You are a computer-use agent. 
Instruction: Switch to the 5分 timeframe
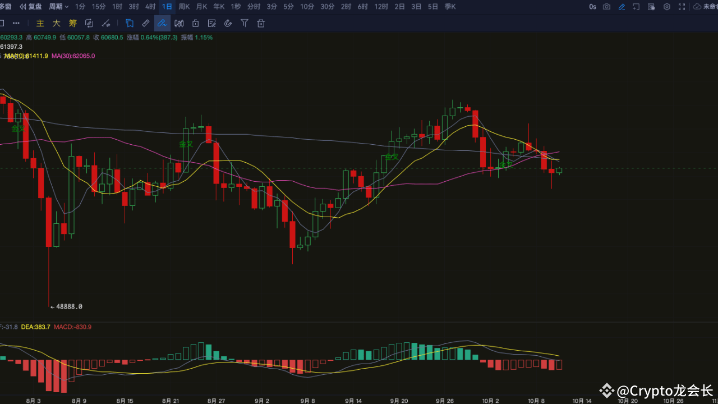click(288, 7)
